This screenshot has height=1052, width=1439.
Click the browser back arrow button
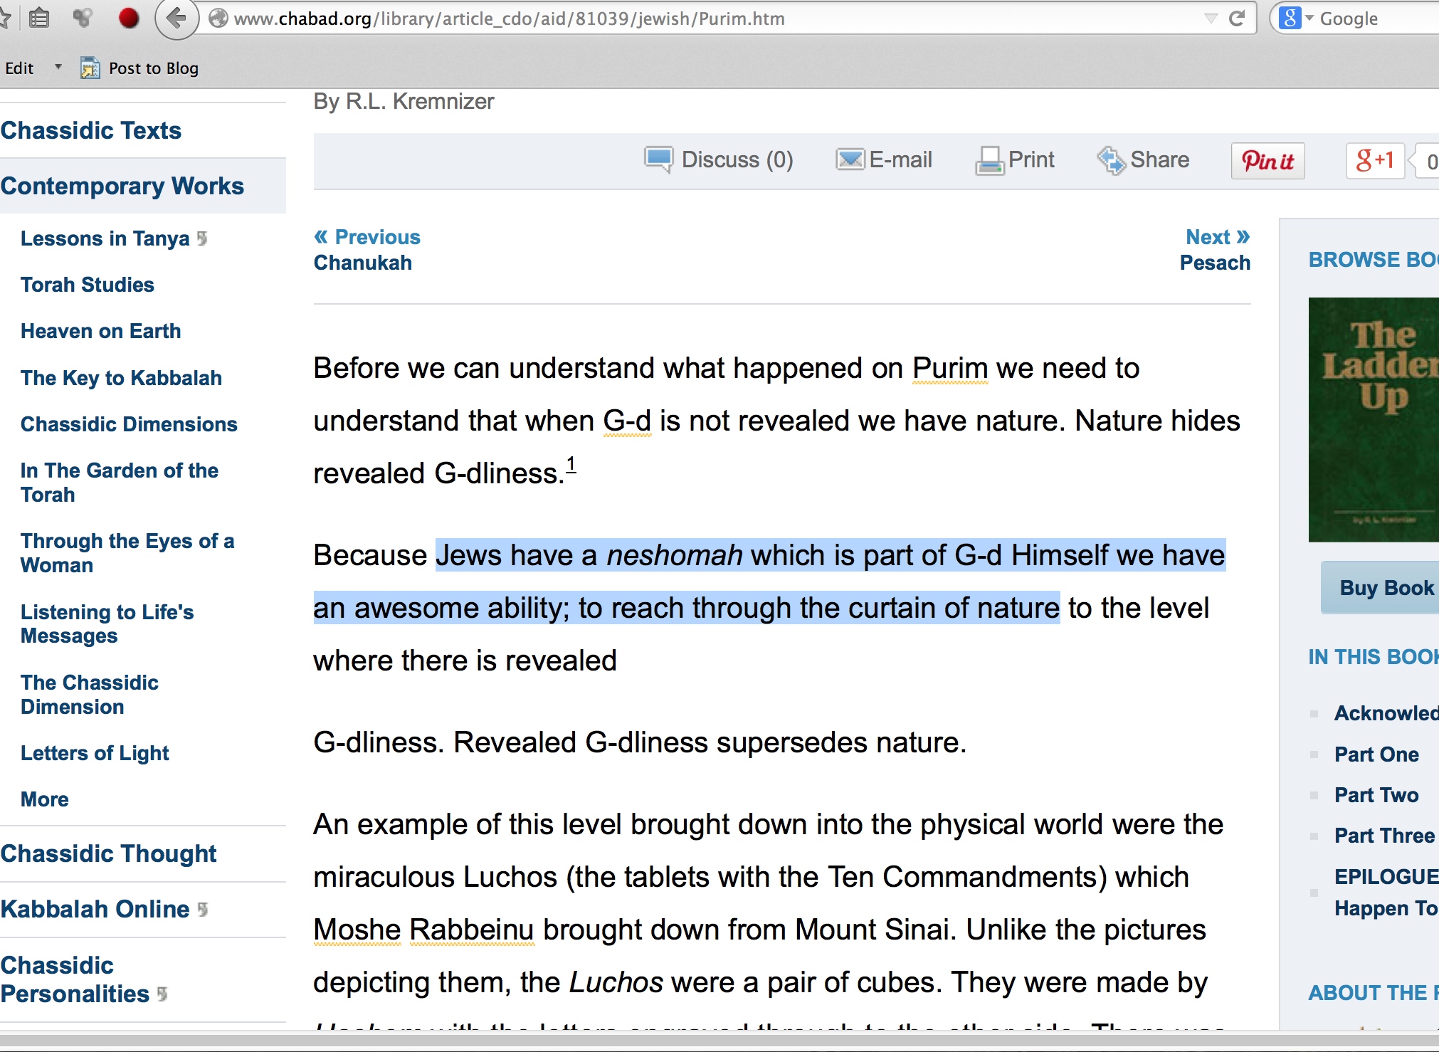(x=176, y=19)
